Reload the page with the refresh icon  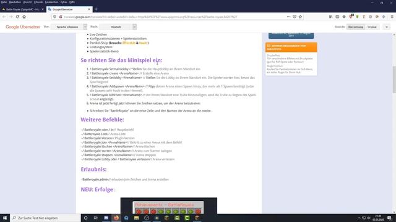pyautogui.click(x=17, y=17)
